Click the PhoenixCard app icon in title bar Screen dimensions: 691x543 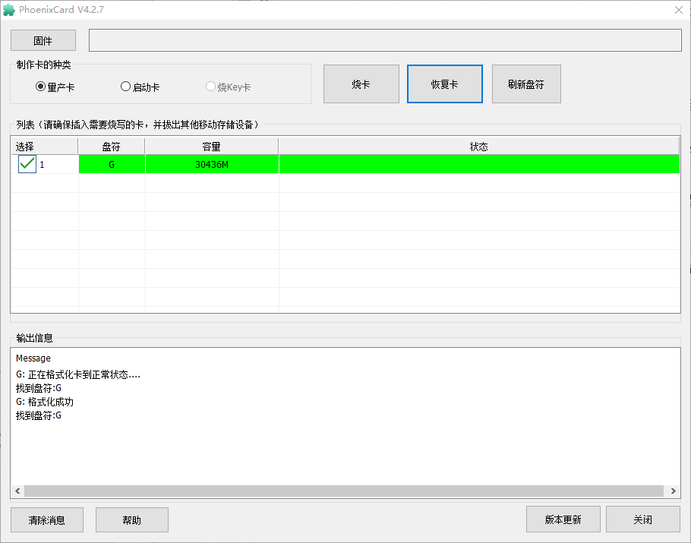[x=9, y=10]
